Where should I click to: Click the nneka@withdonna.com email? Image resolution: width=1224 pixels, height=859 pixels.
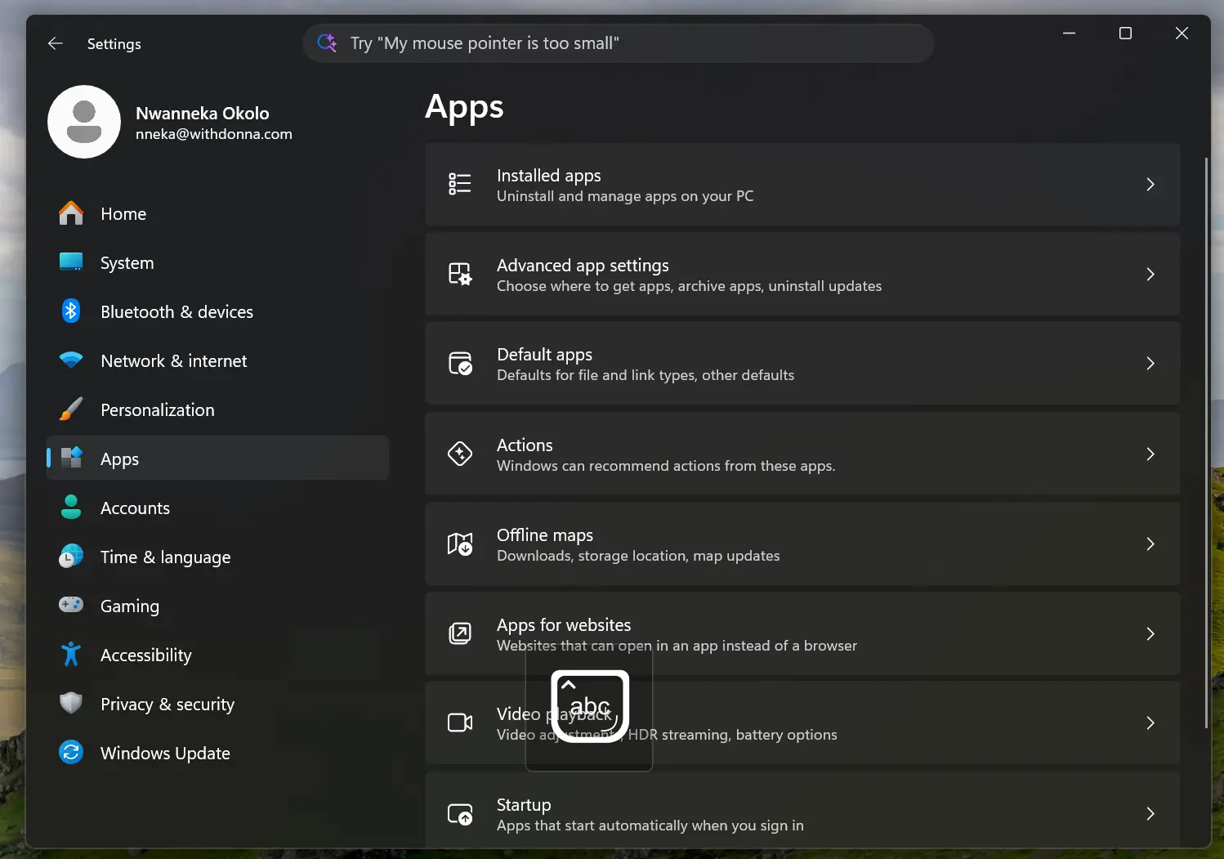click(214, 134)
